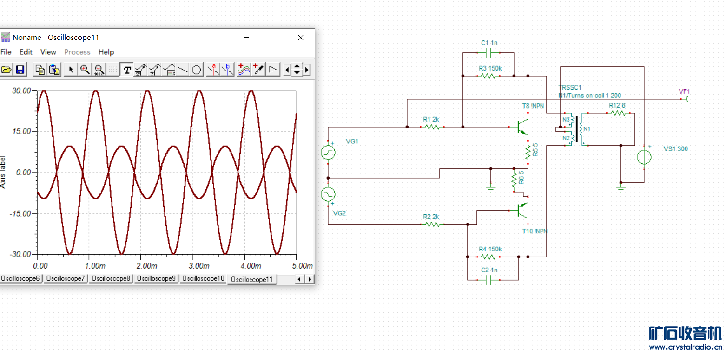
Task: Enable cursor b on curve
Action: click(x=227, y=70)
